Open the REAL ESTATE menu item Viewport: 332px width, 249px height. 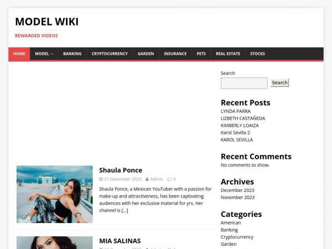click(x=228, y=54)
